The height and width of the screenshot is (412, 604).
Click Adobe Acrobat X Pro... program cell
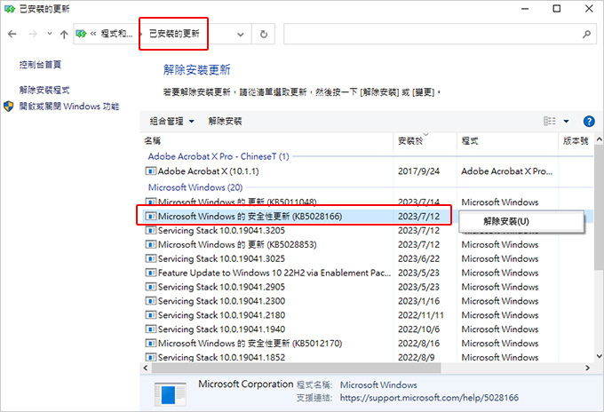click(x=507, y=171)
